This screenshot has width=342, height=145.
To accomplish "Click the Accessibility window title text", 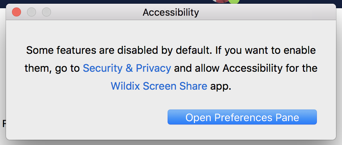I will pyautogui.click(x=171, y=12).
